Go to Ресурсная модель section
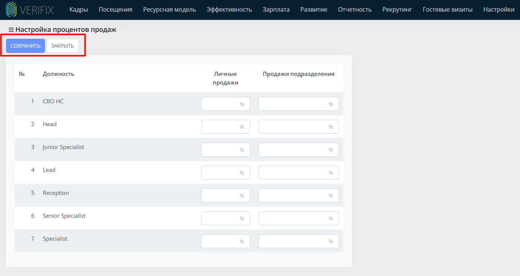The image size is (520, 276). (170, 10)
